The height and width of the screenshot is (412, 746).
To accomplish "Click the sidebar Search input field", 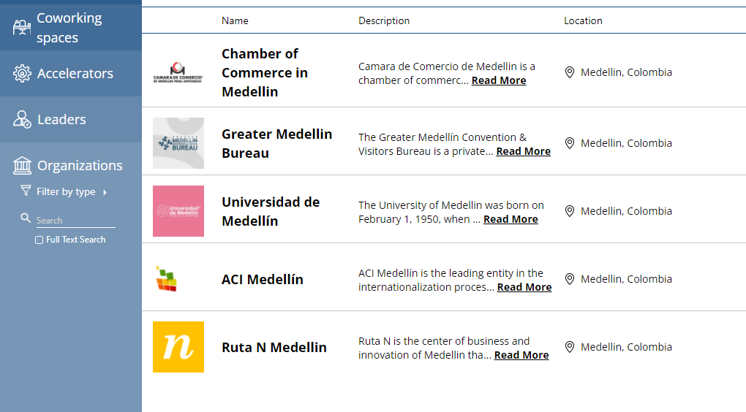I will [x=75, y=220].
